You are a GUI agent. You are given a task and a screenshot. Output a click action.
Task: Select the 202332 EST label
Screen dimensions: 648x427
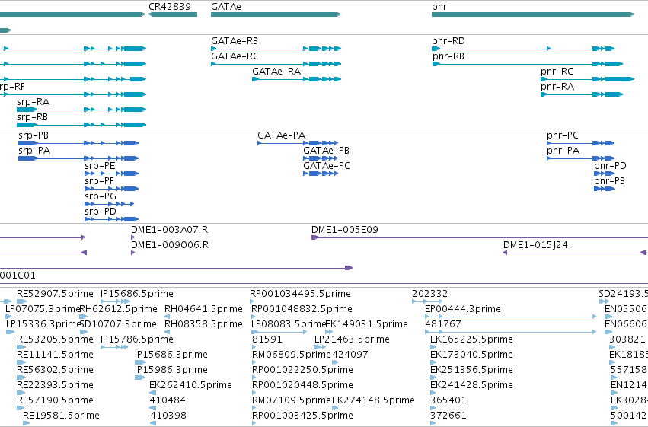pos(429,294)
